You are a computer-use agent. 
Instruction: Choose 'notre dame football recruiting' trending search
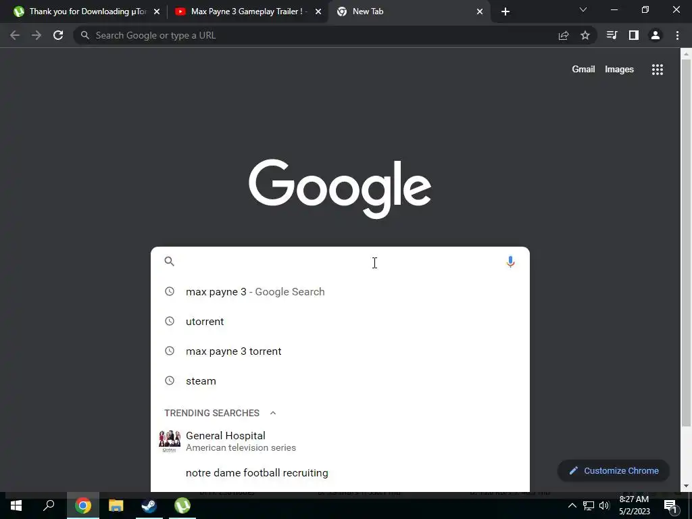click(x=340, y=472)
